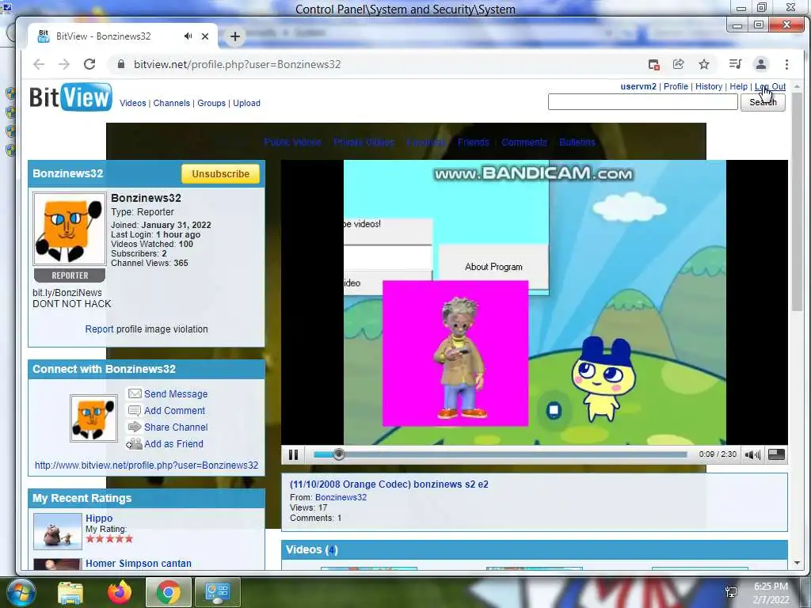Open the Control Panel taskbar icon
This screenshot has width=811, height=608.
click(x=217, y=592)
